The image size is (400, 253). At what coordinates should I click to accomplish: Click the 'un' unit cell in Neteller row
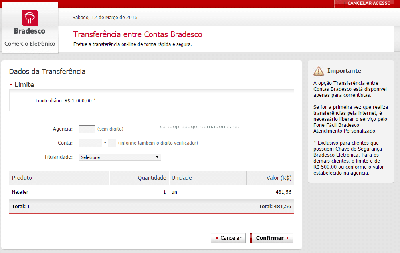click(174, 192)
